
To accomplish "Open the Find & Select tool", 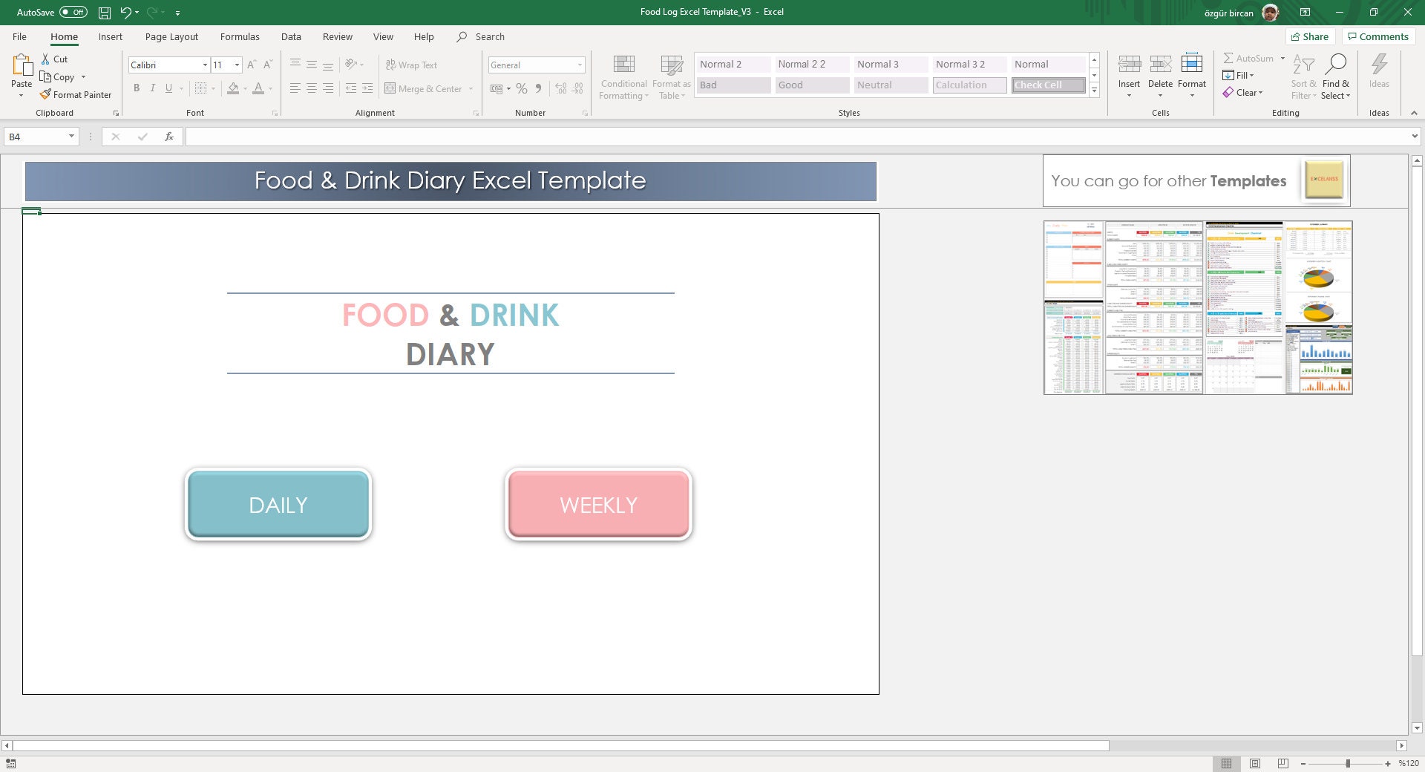I will pyautogui.click(x=1336, y=76).
